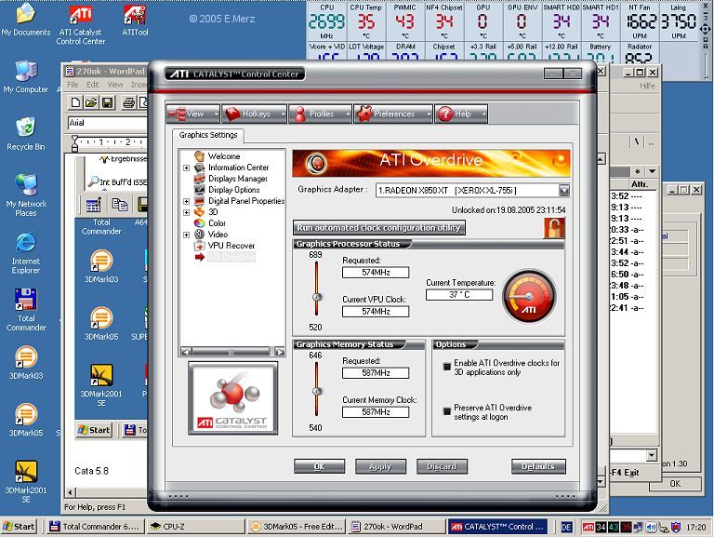Switch to 3DMark05 taskbar button
Screen dimensions: 714x537
(297, 527)
